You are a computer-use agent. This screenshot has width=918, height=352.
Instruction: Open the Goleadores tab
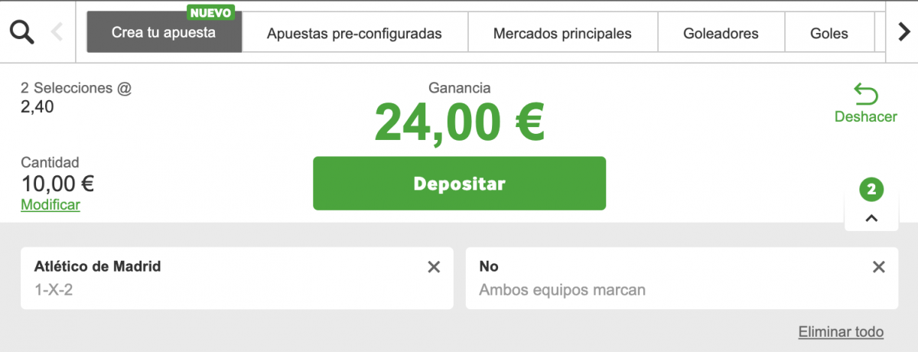click(721, 33)
